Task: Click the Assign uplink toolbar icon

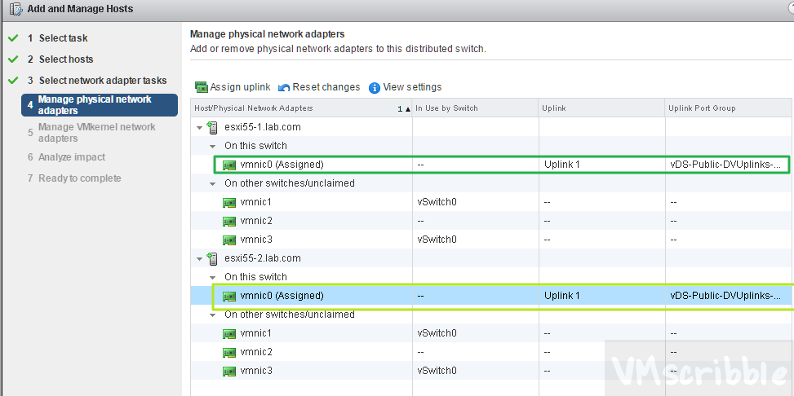Action: coord(202,88)
